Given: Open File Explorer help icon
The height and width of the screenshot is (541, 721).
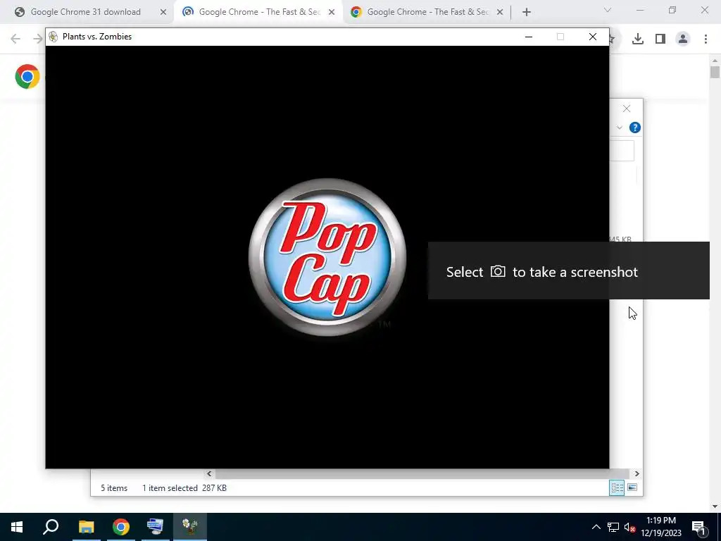Looking at the screenshot, I should tap(635, 128).
